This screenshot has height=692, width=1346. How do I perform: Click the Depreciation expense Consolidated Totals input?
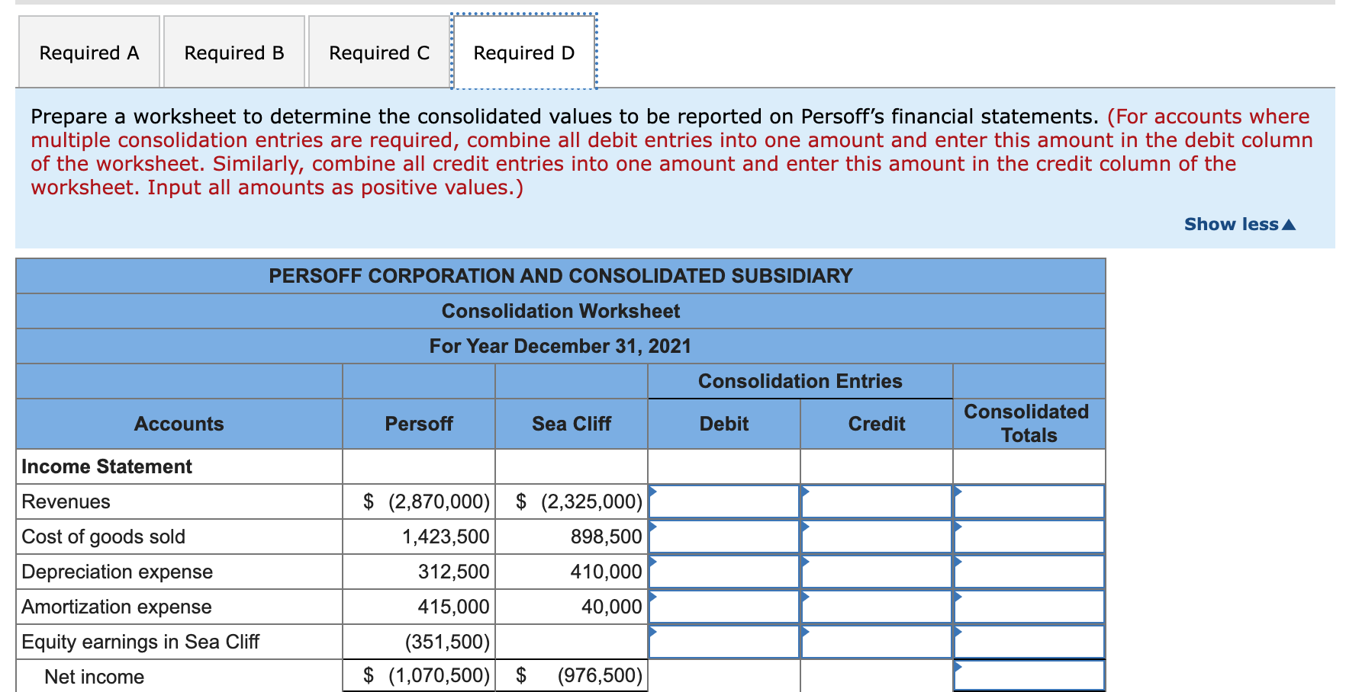(1029, 572)
